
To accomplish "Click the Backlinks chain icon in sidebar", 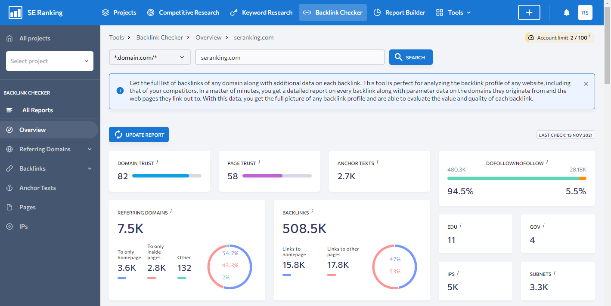I will [9, 168].
